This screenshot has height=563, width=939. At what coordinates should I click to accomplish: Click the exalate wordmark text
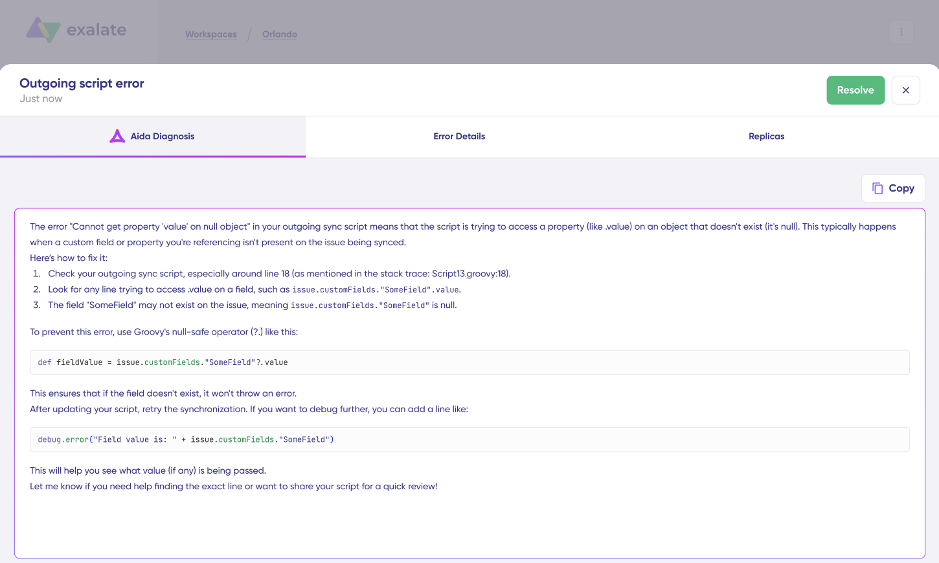[96, 30]
